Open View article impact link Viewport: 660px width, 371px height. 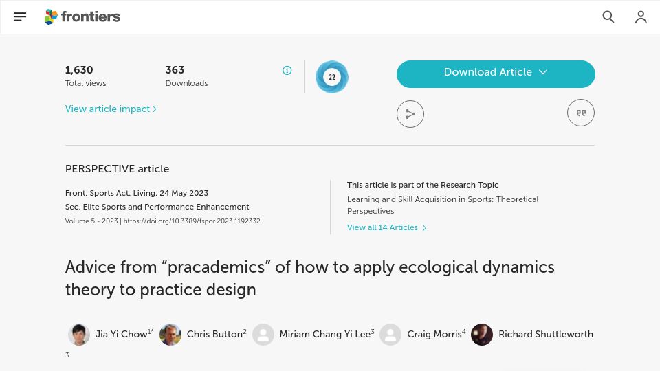[111, 109]
